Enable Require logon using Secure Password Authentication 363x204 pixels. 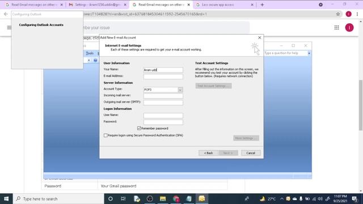pyautogui.click(x=105, y=135)
